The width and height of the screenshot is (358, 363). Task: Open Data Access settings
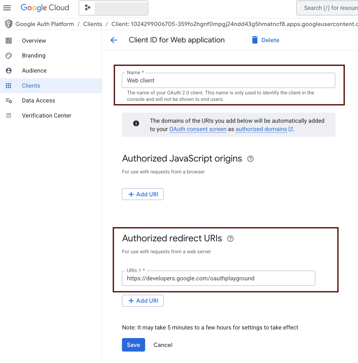click(x=39, y=101)
